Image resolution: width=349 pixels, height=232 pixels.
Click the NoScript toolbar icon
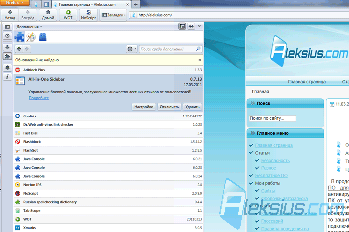click(x=88, y=15)
